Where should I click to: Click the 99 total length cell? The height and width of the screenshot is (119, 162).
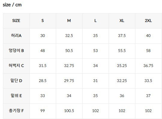click(43, 111)
